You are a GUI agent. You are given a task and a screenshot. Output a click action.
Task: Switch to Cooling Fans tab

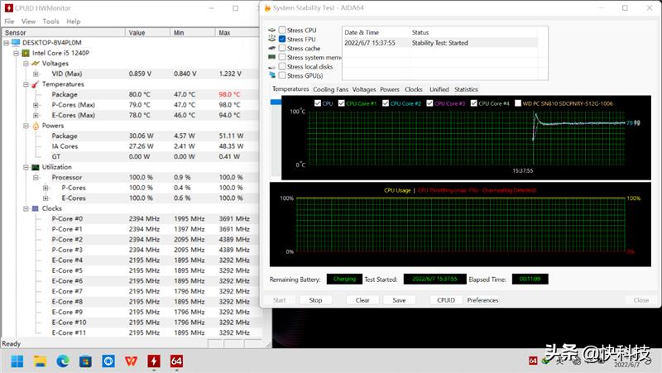[x=330, y=89]
